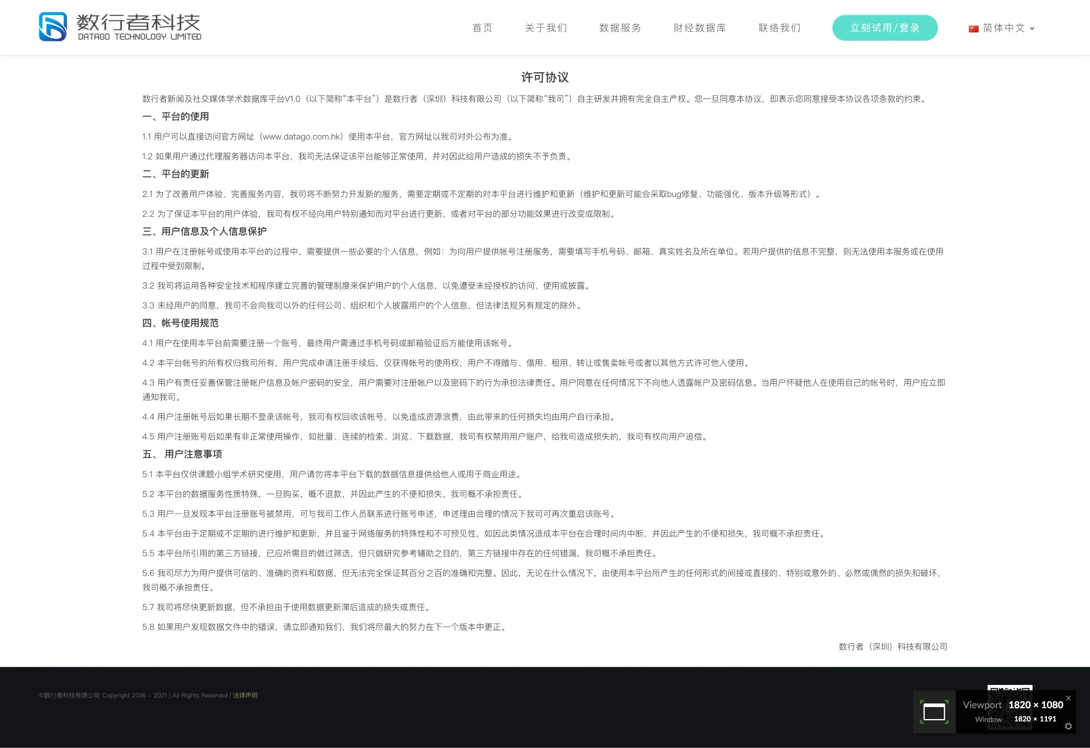Image resolution: width=1090 pixels, height=748 pixels.
Task: Click heading 二、平台的更新
Action: [175, 174]
